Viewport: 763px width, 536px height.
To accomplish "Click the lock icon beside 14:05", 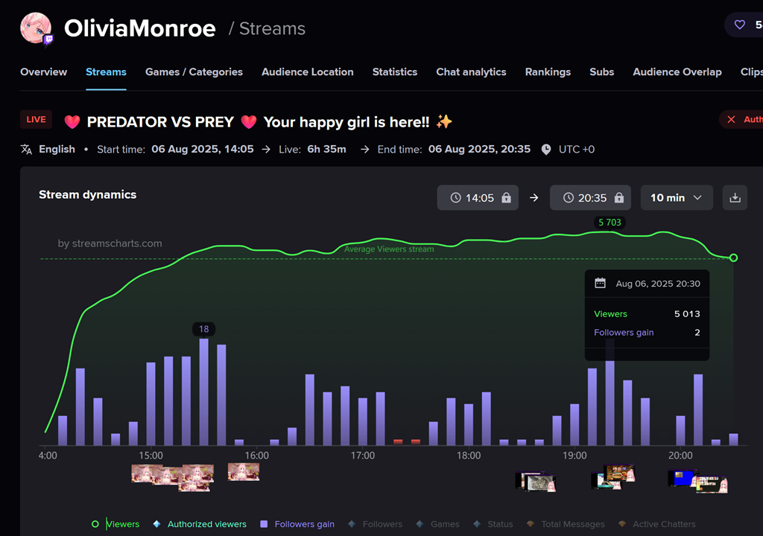I will 506,197.
